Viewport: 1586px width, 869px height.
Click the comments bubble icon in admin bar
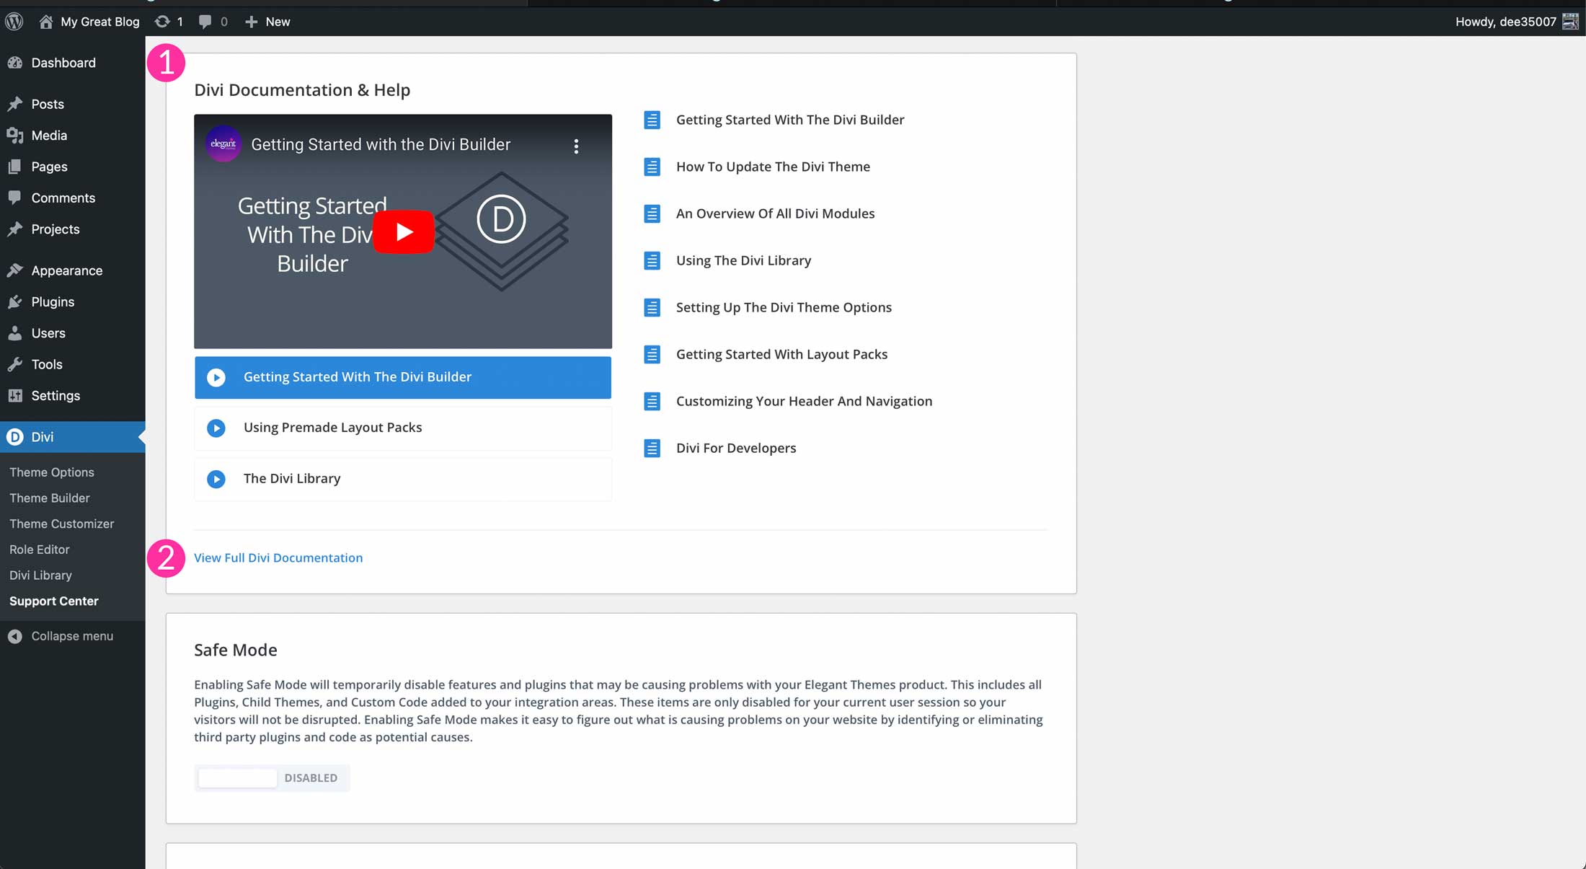coord(205,21)
